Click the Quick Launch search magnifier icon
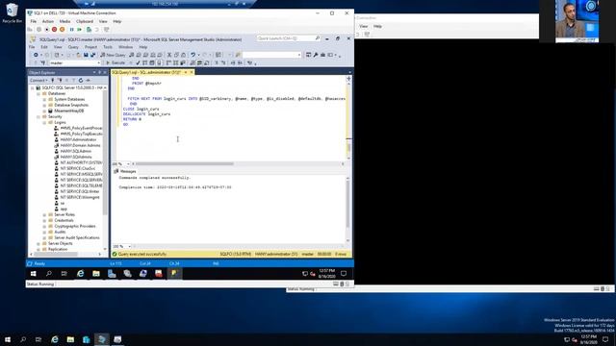This screenshot has height=346, width=616. point(317,38)
